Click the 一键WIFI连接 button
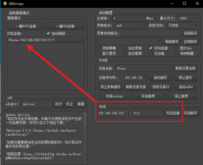The image size is (203, 165). coord(26,26)
